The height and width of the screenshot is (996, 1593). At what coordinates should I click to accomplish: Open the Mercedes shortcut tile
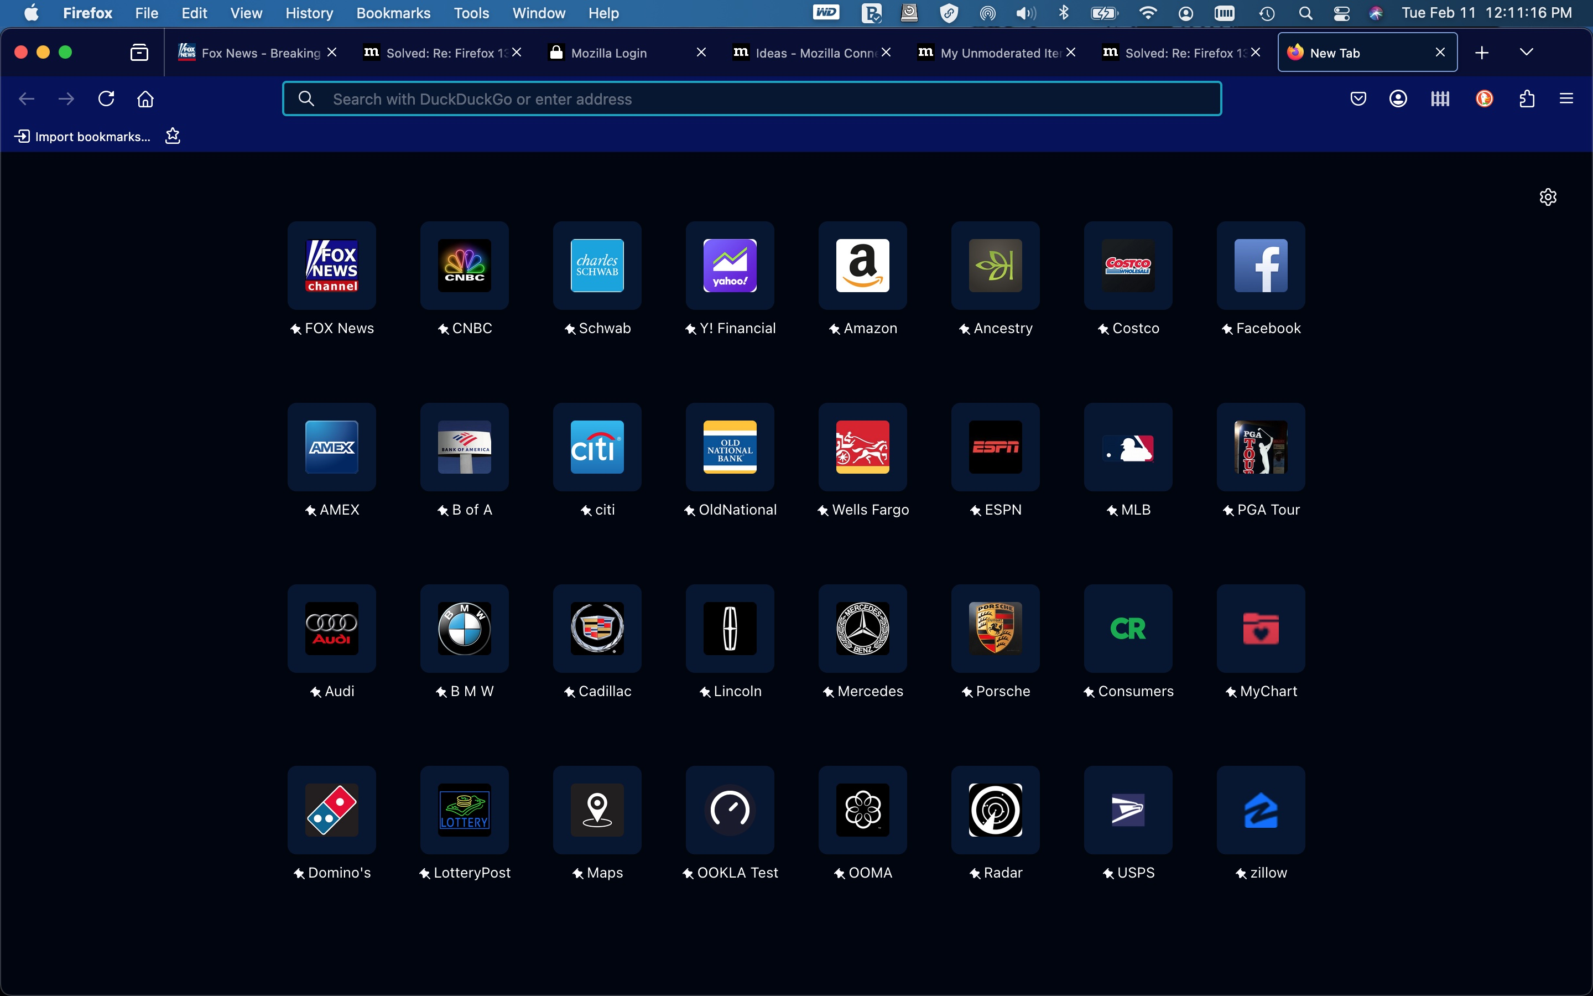[x=862, y=629]
